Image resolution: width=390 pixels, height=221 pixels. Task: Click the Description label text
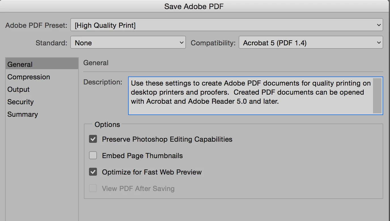(103, 82)
